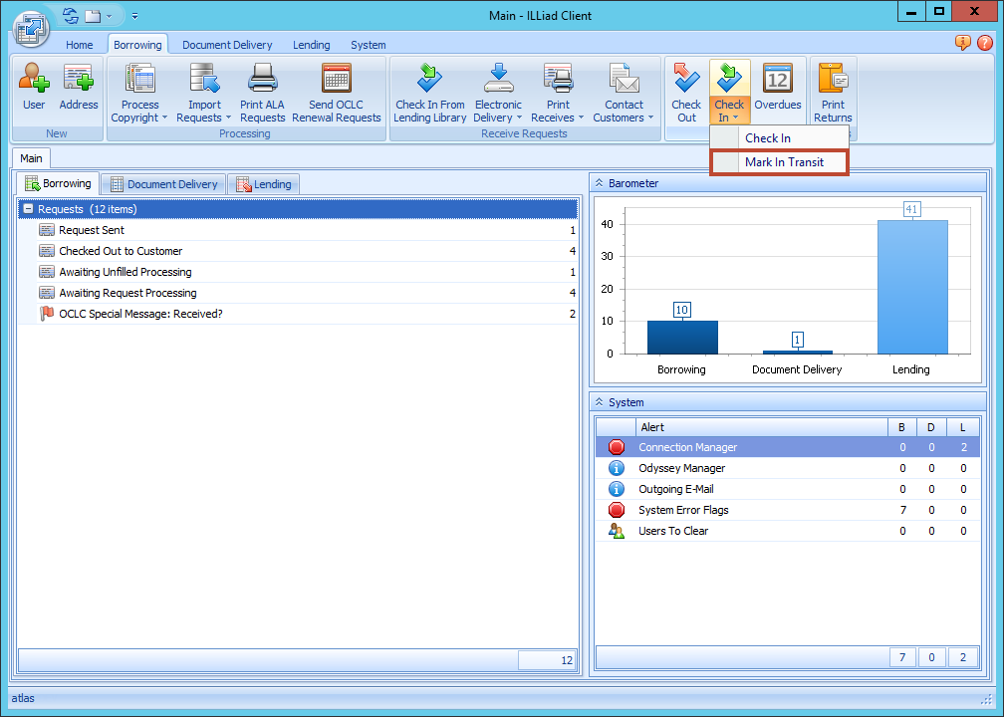Select Mark In Transit from the menu

click(787, 161)
